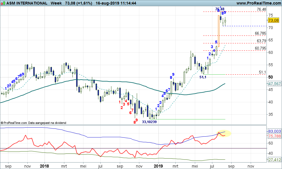Click the 16-aug-2019 11:14:44 timestamp
This screenshot has width=282, height=169.
coord(116,3)
